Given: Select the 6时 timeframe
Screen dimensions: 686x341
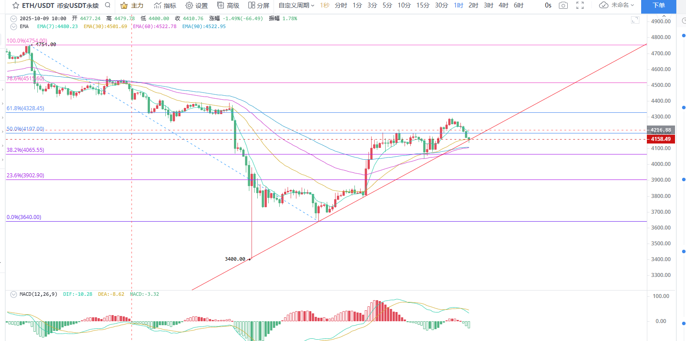Looking at the screenshot, I should 518,6.
